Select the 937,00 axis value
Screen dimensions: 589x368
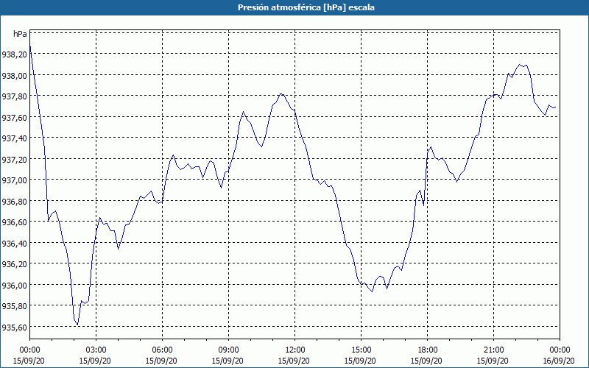pyautogui.click(x=14, y=180)
